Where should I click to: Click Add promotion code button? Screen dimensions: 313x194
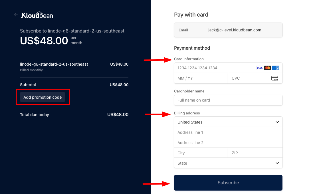pos(43,97)
